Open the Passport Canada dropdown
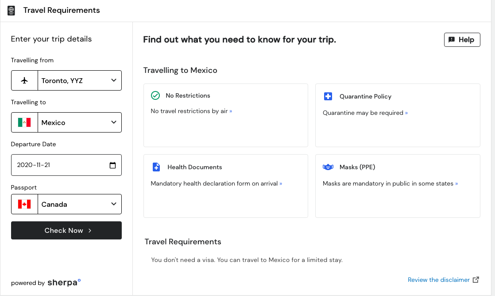495x296 pixels. (80, 204)
